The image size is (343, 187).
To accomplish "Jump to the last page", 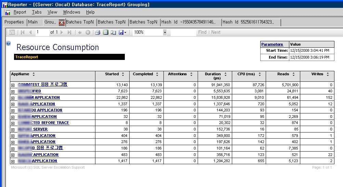I will [x=69, y=32].
